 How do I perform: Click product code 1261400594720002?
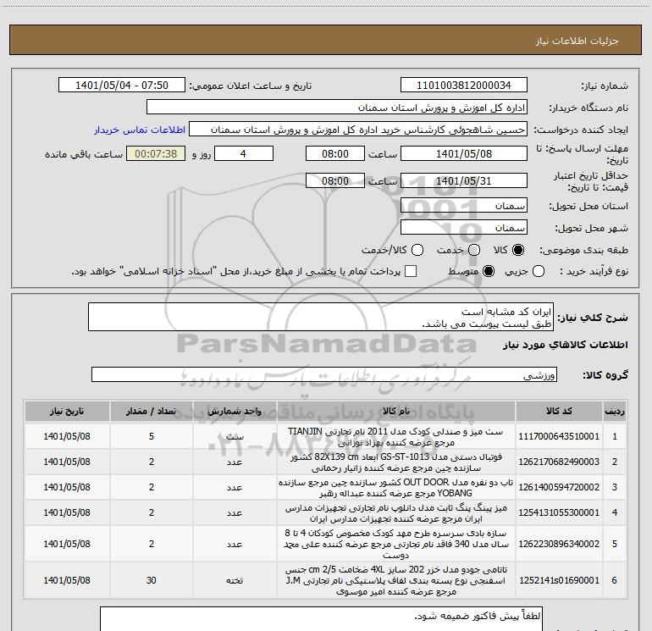(559, 487)
